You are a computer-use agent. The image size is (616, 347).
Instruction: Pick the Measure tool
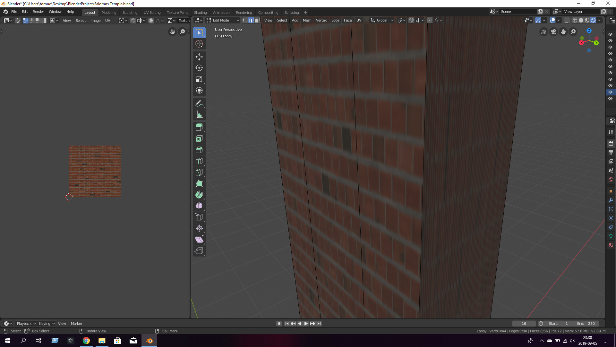199,115
